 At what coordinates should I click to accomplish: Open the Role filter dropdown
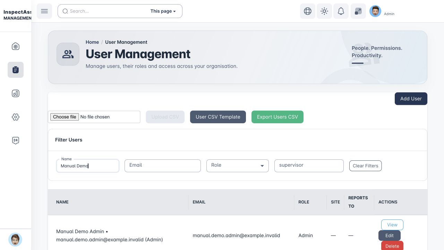(x=238, y=166)
